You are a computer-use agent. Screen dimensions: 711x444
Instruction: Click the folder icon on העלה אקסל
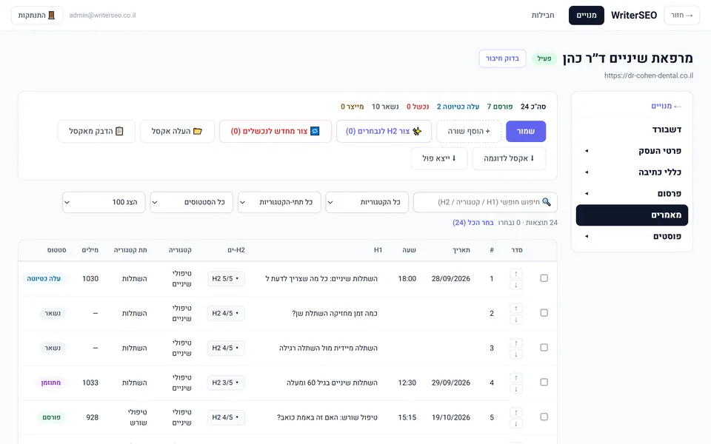(x=197, y=131)
